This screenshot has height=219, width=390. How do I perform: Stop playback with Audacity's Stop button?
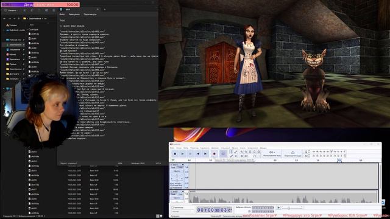pyautogui.click(x=190, y=154)
